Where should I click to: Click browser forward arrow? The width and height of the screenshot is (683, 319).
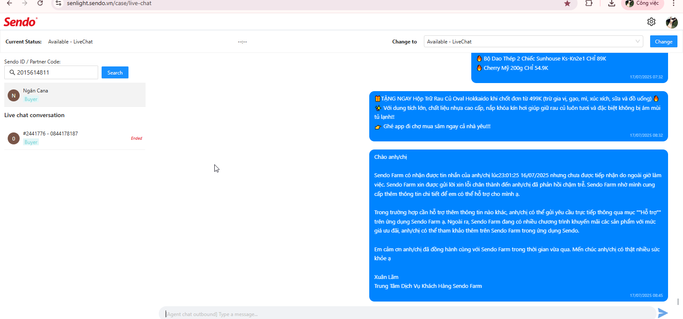(25, 3)
